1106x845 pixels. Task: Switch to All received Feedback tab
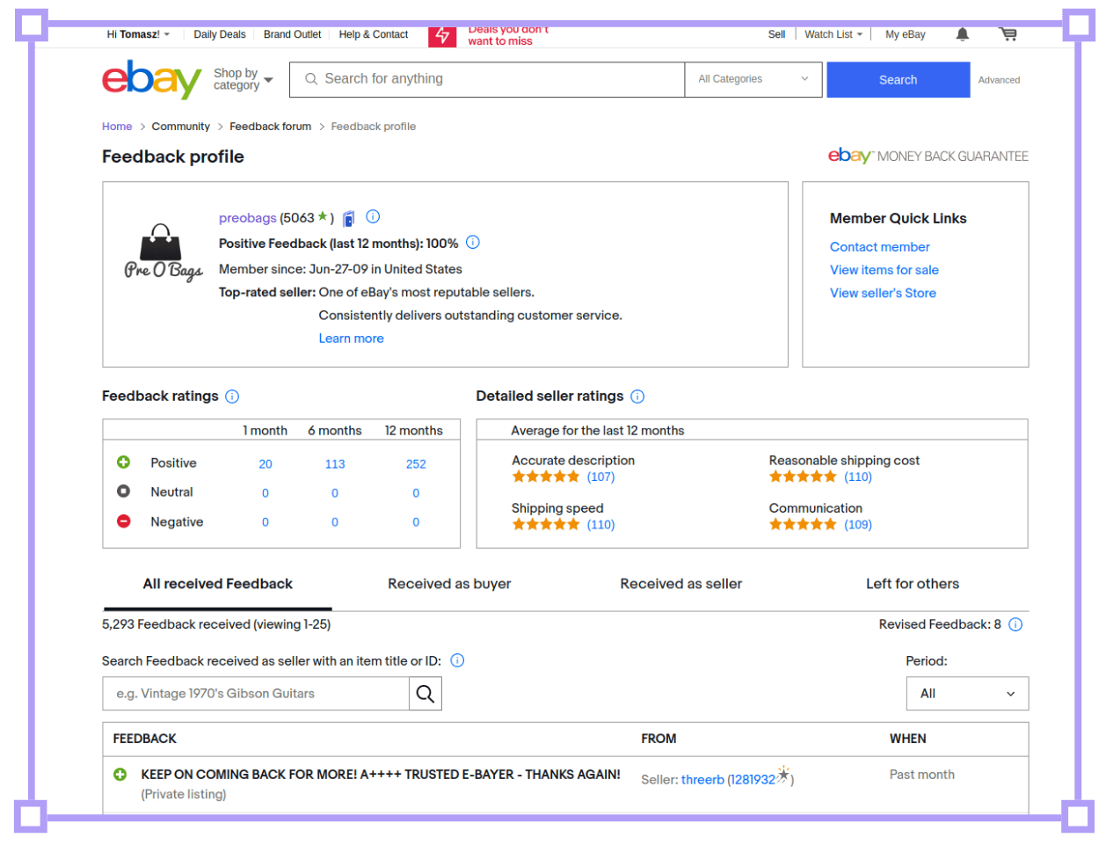point(218,584)
